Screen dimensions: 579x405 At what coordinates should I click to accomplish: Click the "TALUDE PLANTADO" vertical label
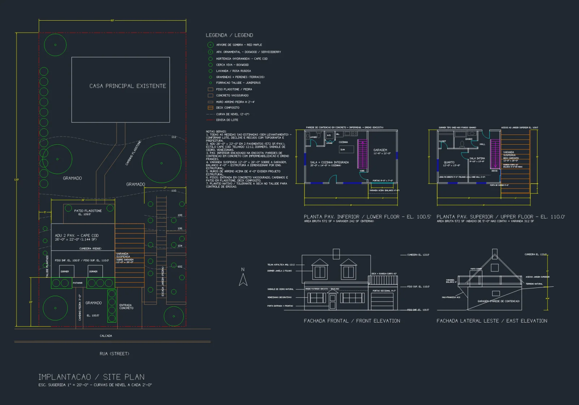[47, 267]
